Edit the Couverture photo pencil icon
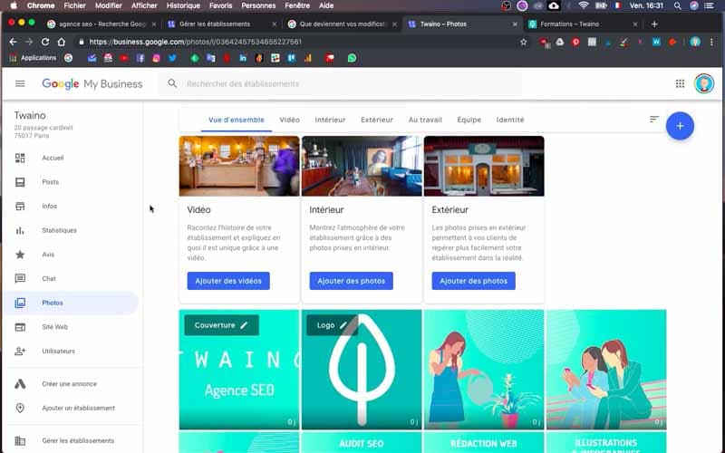The height and width of the screenshot is (453, 725). [x=244, y=325]
